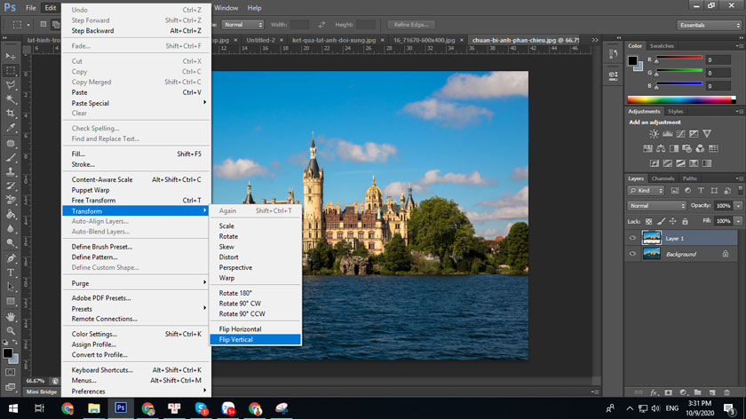
Task: Select the Move tool
Action: (11, 56)
